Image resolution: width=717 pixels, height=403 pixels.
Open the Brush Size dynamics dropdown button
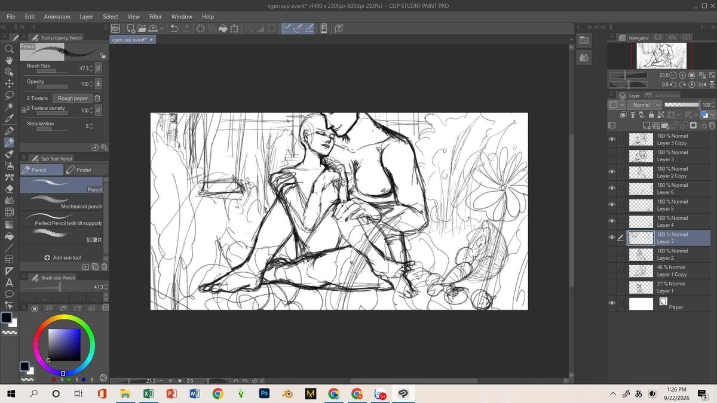[98, 69]
